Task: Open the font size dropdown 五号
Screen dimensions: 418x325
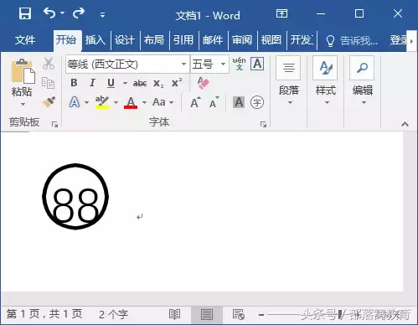Action: tap(209, 64)
